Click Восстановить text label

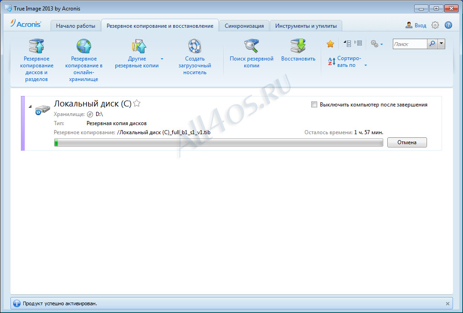298,59
